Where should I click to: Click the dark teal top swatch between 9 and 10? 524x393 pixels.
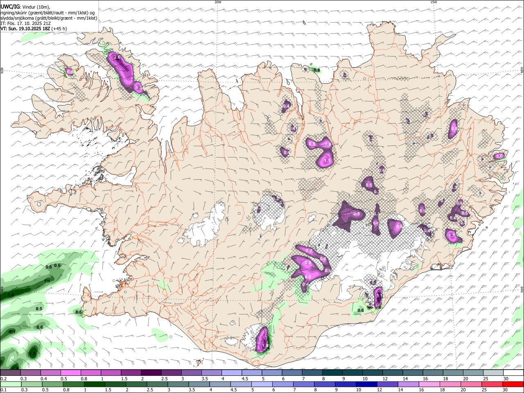352,373
